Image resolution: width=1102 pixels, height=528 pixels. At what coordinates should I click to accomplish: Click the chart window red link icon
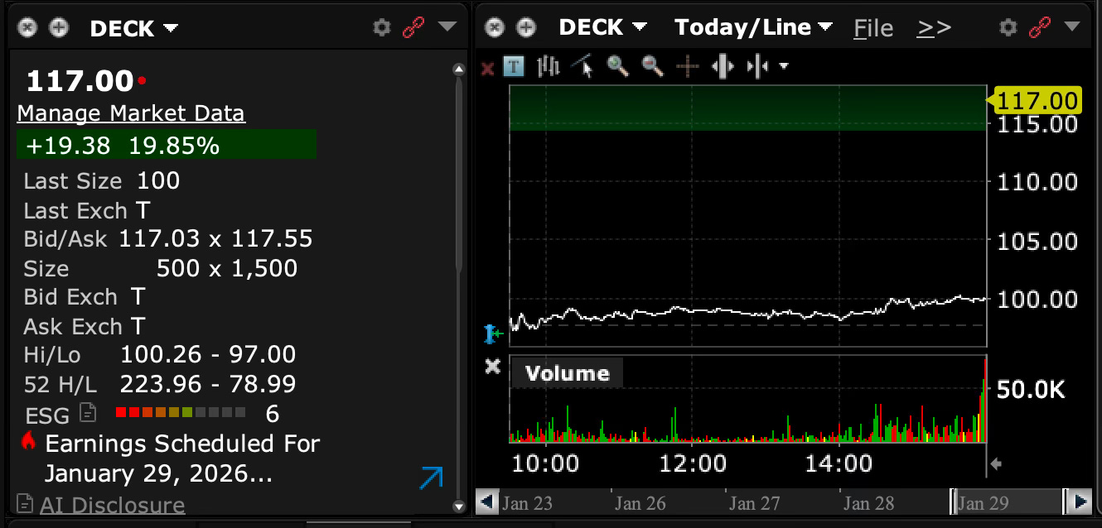[x=1038, y=27]
